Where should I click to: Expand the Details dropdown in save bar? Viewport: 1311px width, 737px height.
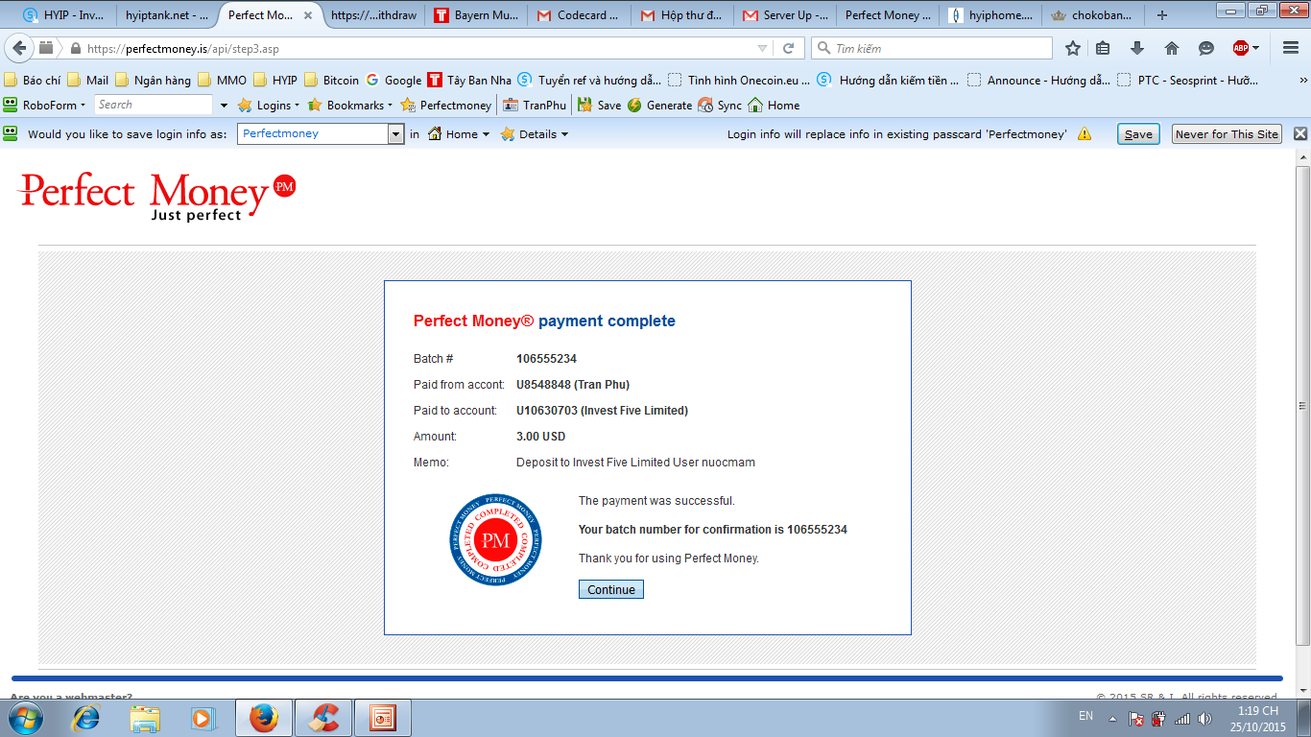(x=534, y=134)
